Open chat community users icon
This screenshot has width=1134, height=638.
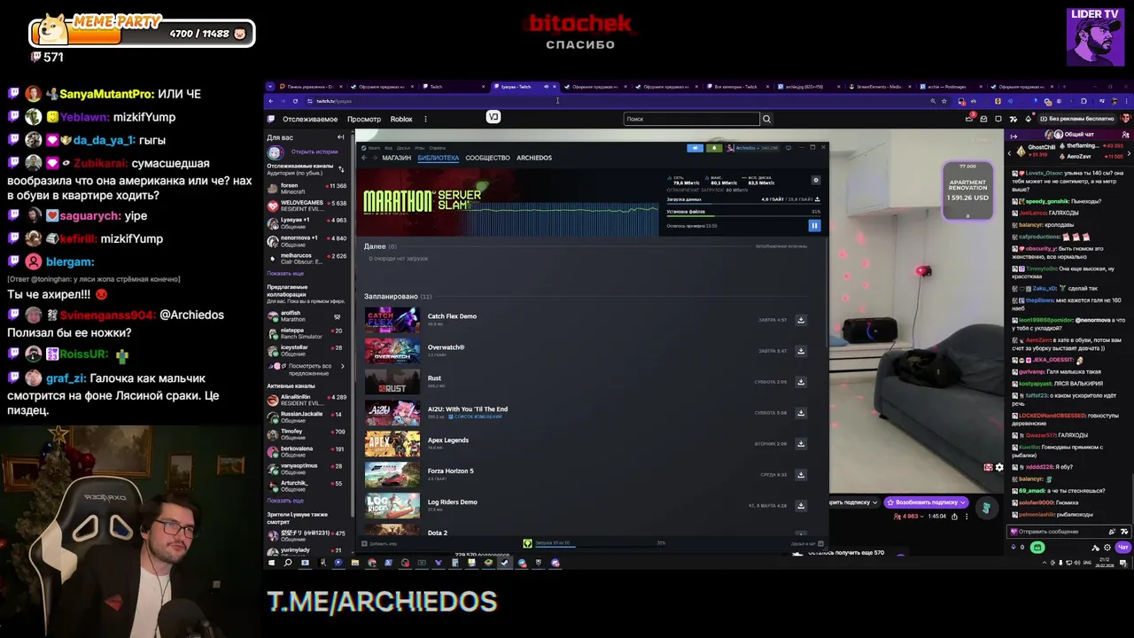point(1125,135)
